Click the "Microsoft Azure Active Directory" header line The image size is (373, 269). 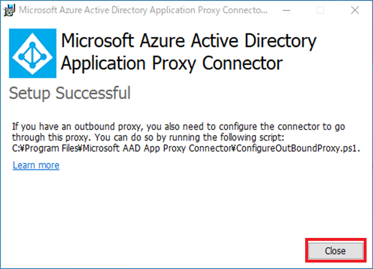(x=189, y=42)
